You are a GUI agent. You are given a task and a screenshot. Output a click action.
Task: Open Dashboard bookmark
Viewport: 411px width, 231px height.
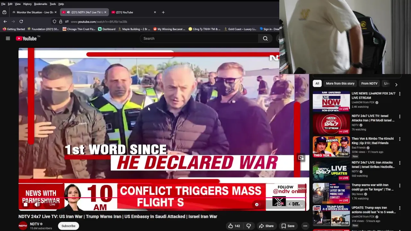(x=107, y=29)
